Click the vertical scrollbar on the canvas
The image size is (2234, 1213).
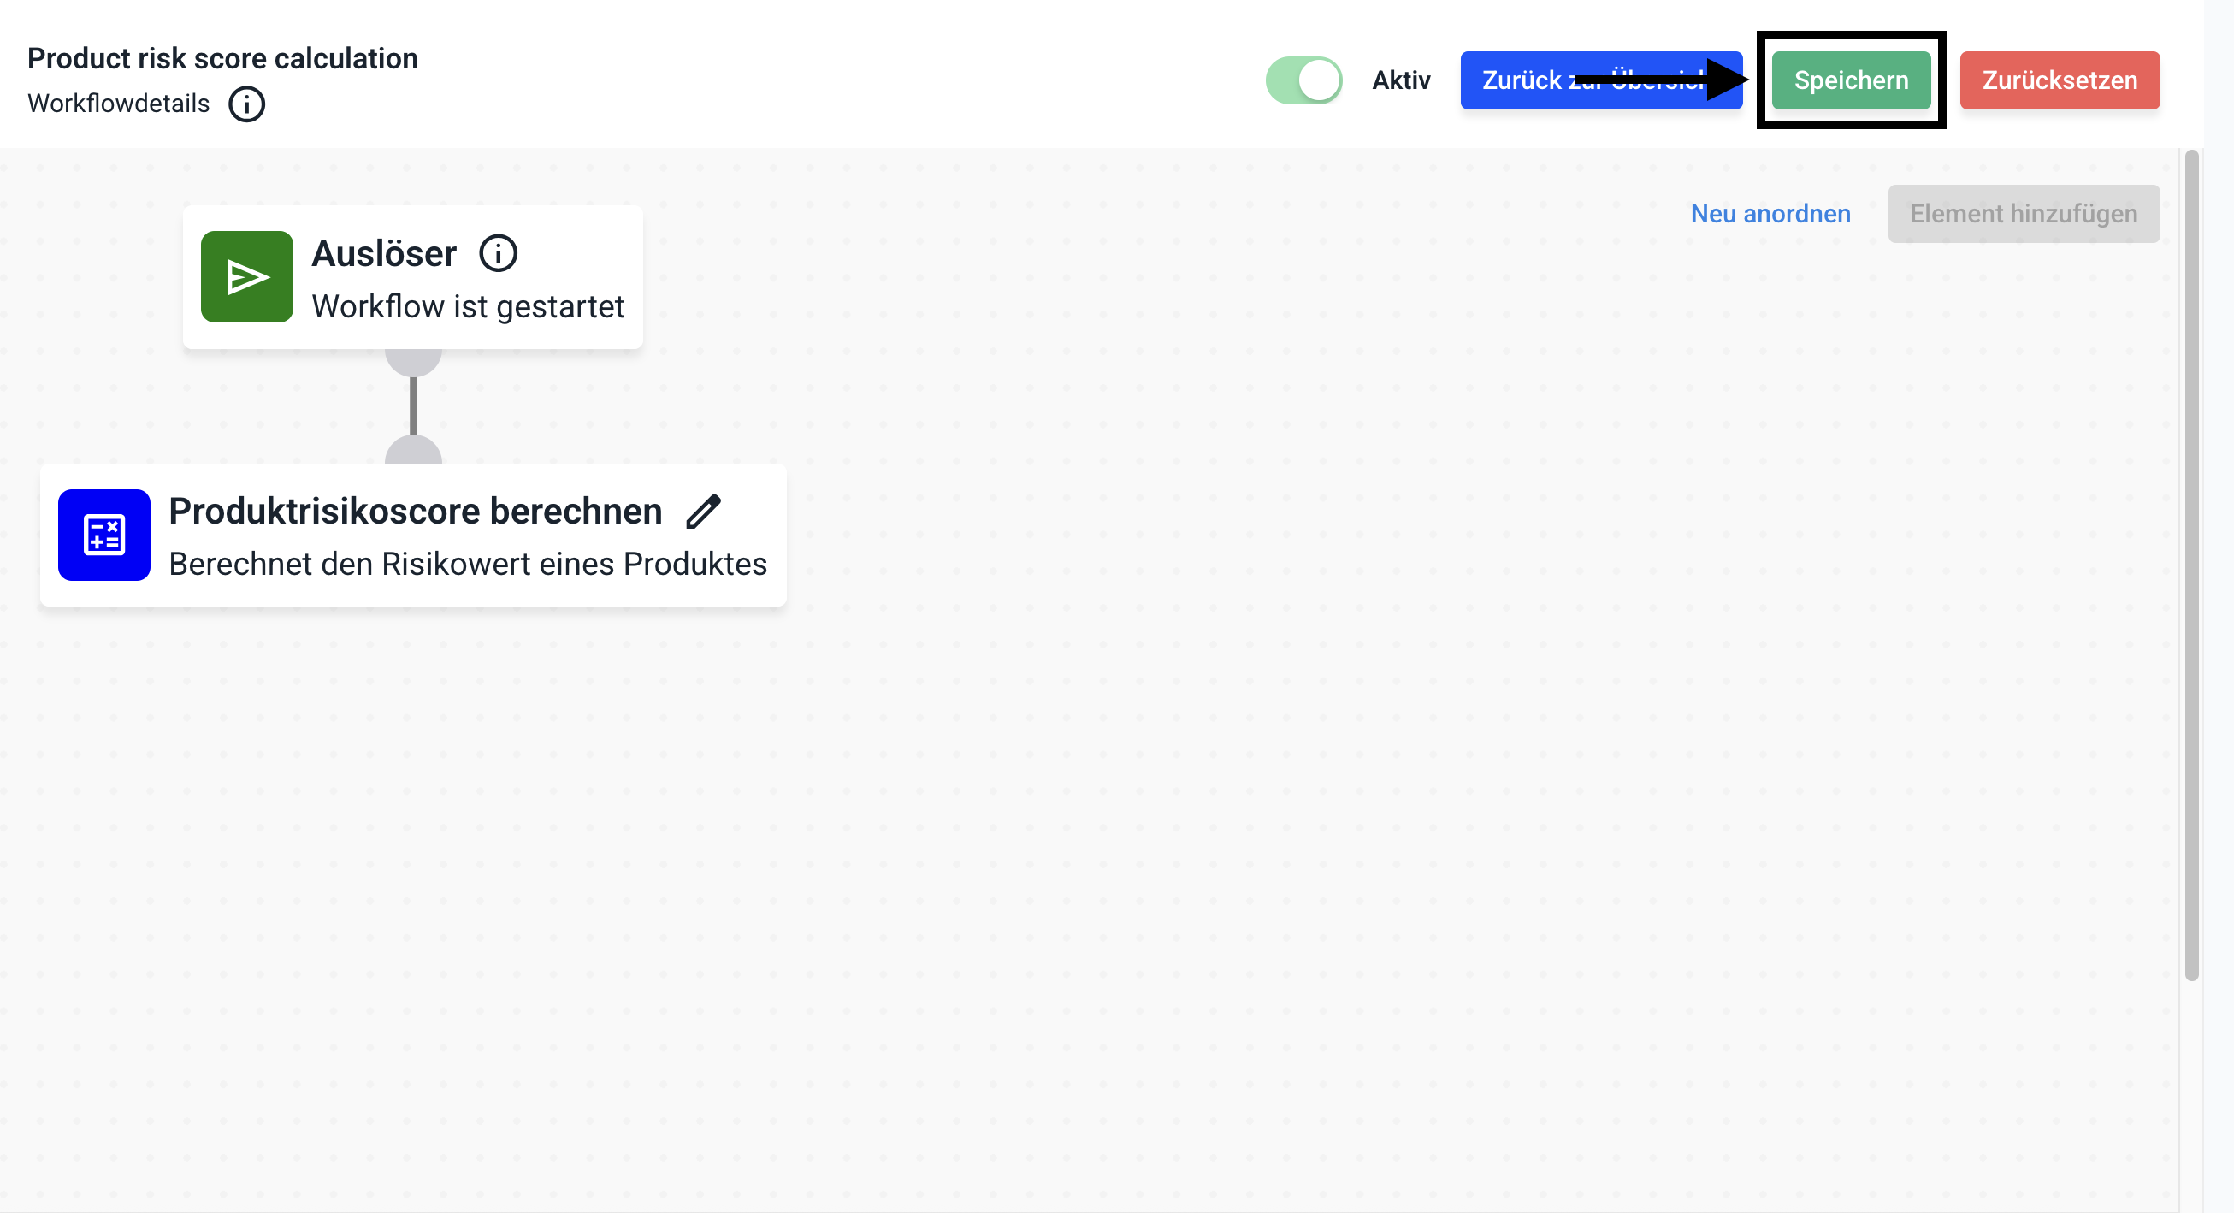point(2191,564)
